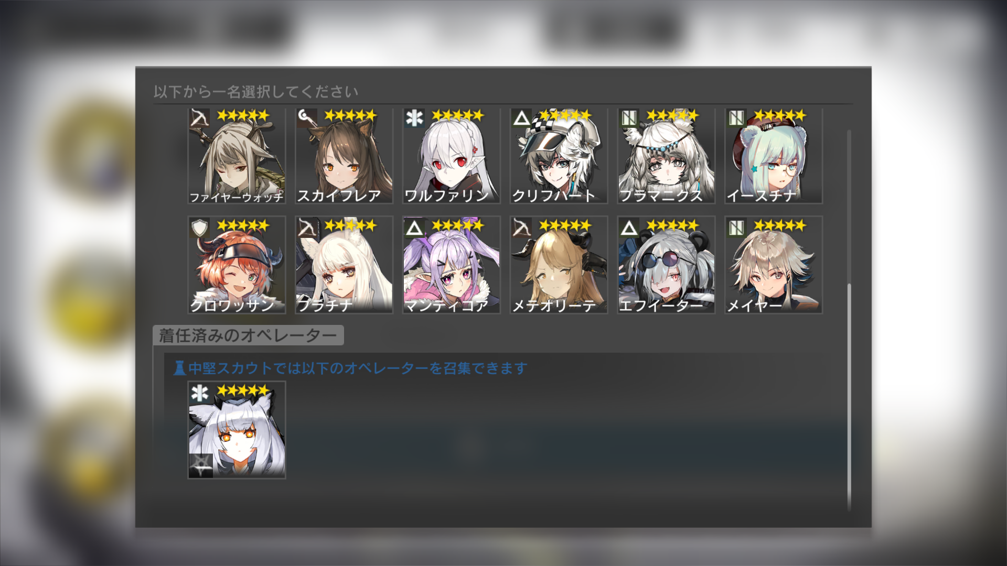The image size is (1007, 566).
Task: Open 着任済みのオペレーター tab
Action: 248,335
